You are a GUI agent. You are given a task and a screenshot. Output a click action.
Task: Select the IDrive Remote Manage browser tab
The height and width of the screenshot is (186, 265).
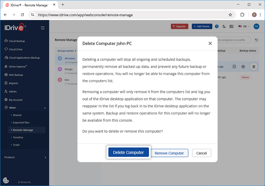(x=30, y=5)
